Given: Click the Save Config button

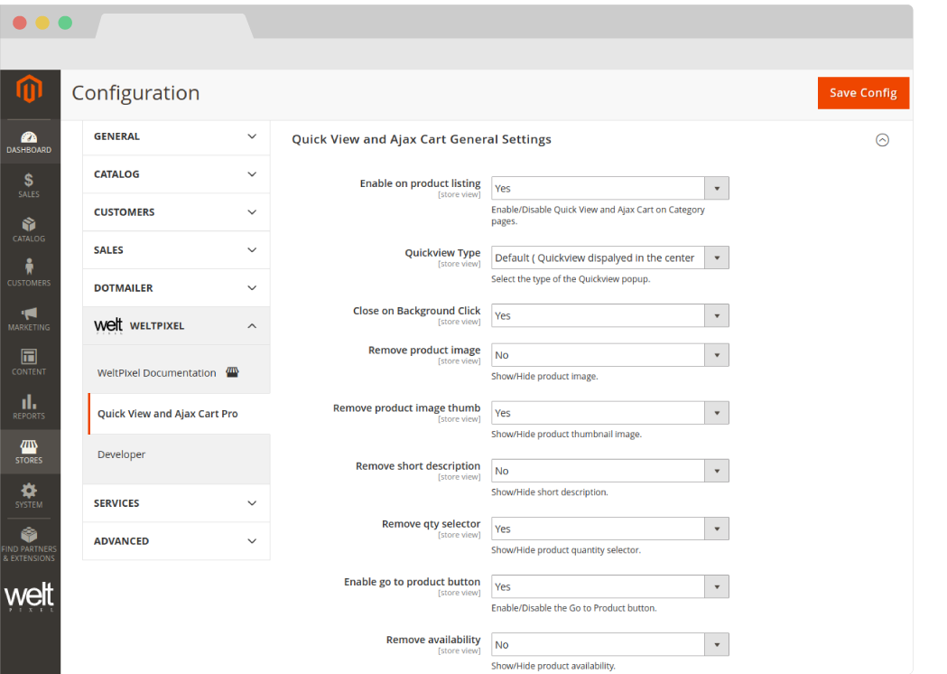Looking at the screenshot, I should click(862, 93).
